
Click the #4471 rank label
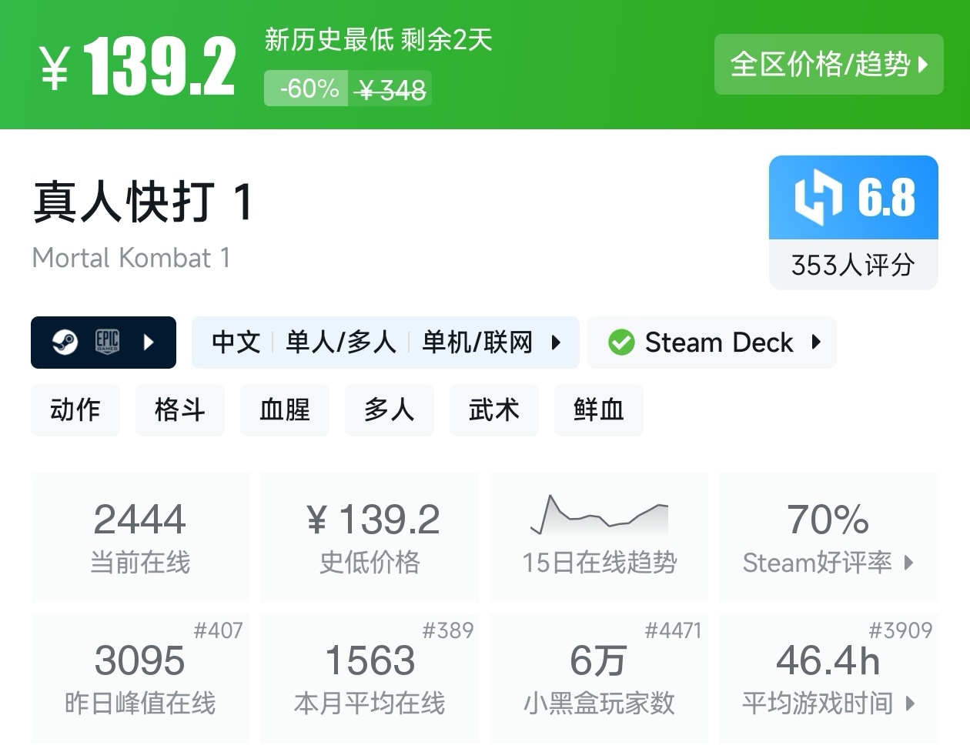674,630
